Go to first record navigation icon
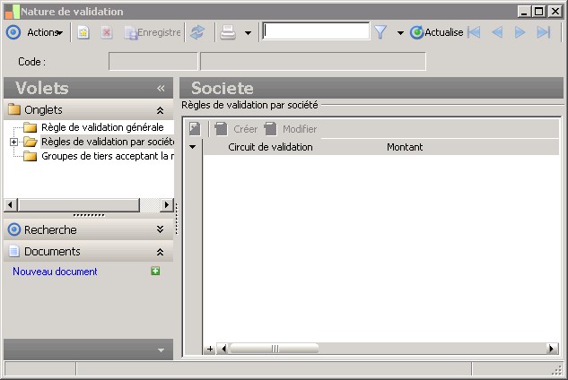 tap(474, 32)
